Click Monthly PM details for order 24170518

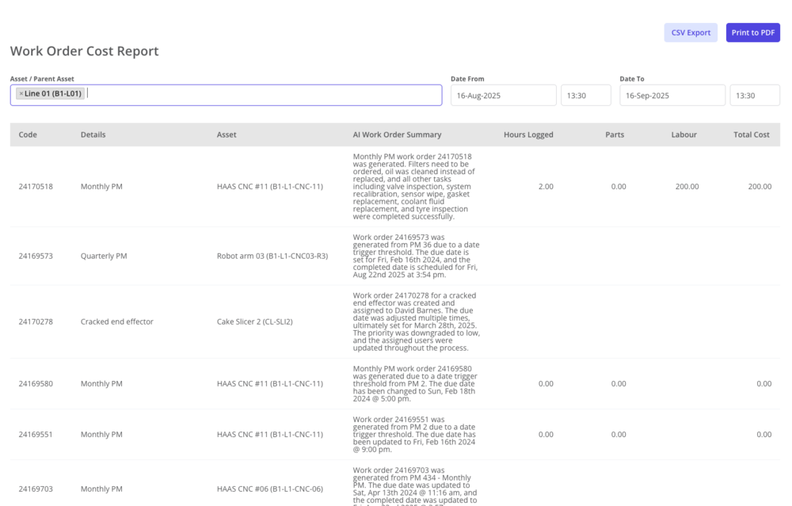tap(101, 186)
